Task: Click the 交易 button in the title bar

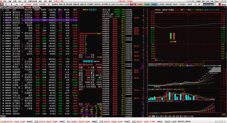Action: [x=212, y=1]
